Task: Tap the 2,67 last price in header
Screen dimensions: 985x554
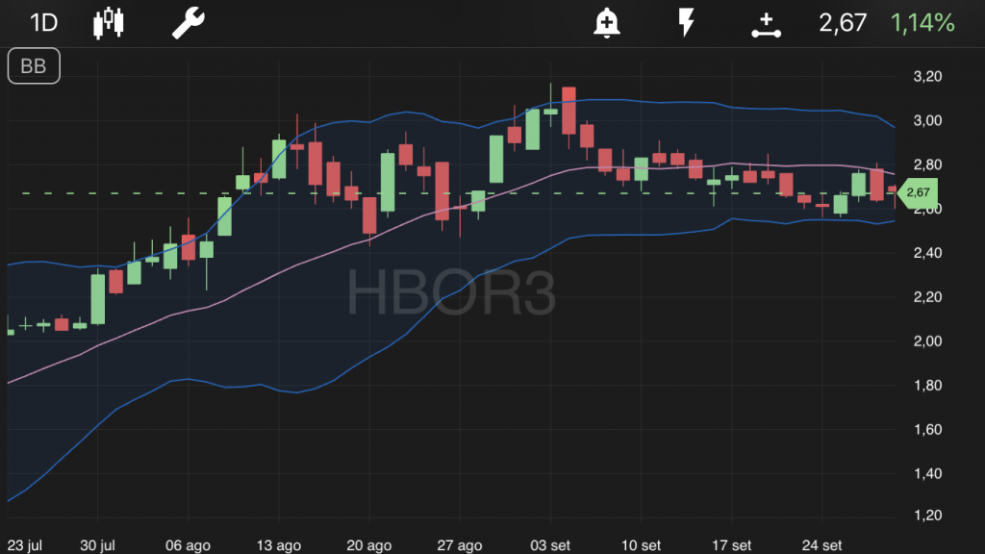Action: [843, 23]
